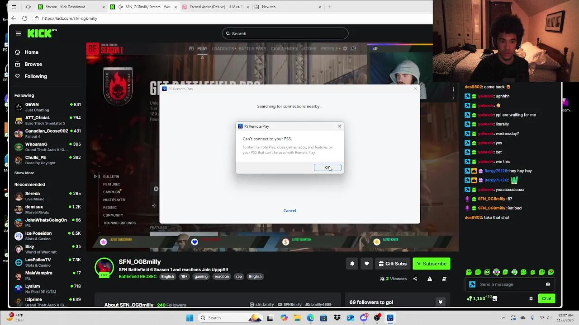579x325 pixels.
Task: Open Canadian_Goose902's channel
Action: click(47, 134)
